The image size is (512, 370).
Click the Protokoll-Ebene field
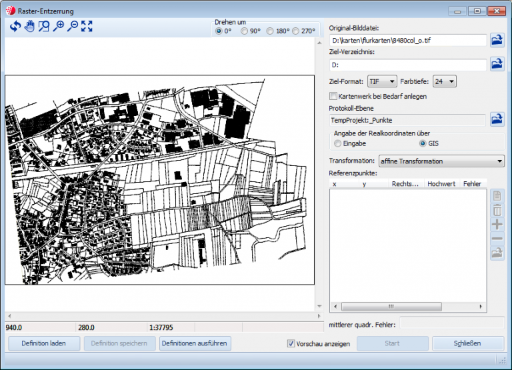pyautogui.click(x=407, y=120)
